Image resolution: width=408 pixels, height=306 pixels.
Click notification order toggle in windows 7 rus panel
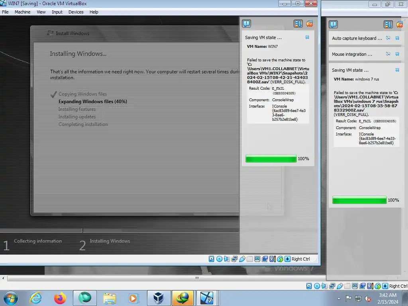[388, 24]
